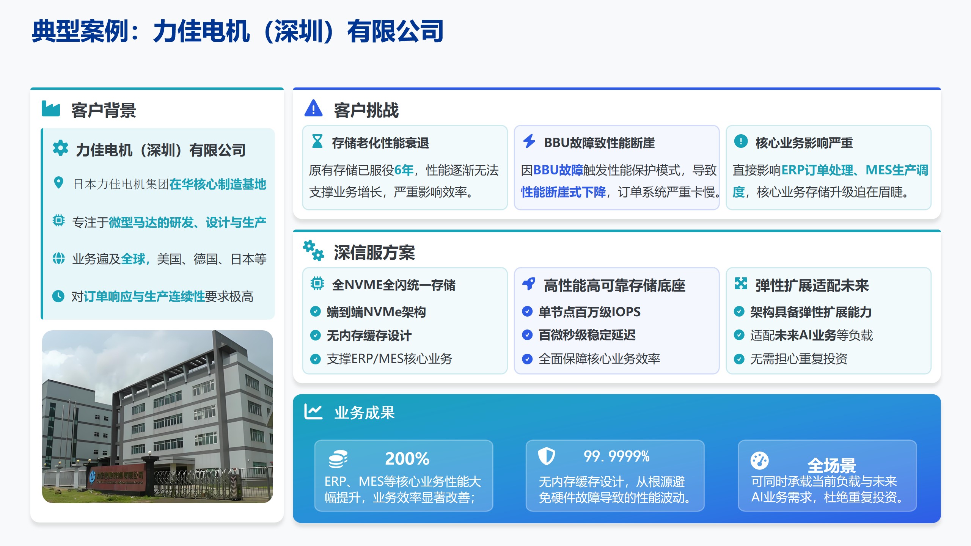The height and width of the screenshot is (546, 971).
Task: Click the check icon beside 架构具备弹性扩展能力
Action: (x=739, y=312)
